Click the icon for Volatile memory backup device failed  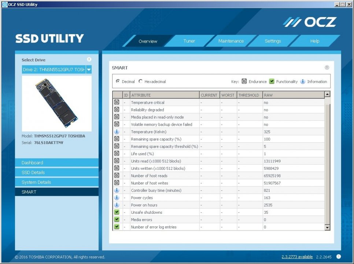117,124
